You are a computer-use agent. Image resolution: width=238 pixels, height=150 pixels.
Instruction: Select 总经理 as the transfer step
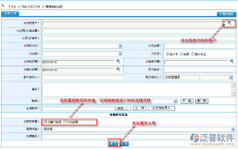[65, 121]
